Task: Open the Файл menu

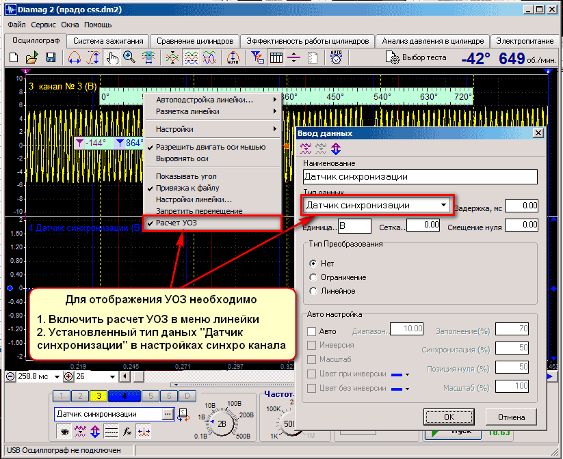Action: coord(16,25)
